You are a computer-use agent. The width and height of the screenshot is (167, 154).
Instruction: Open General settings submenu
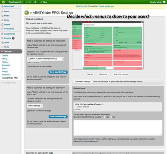point(5,56)
